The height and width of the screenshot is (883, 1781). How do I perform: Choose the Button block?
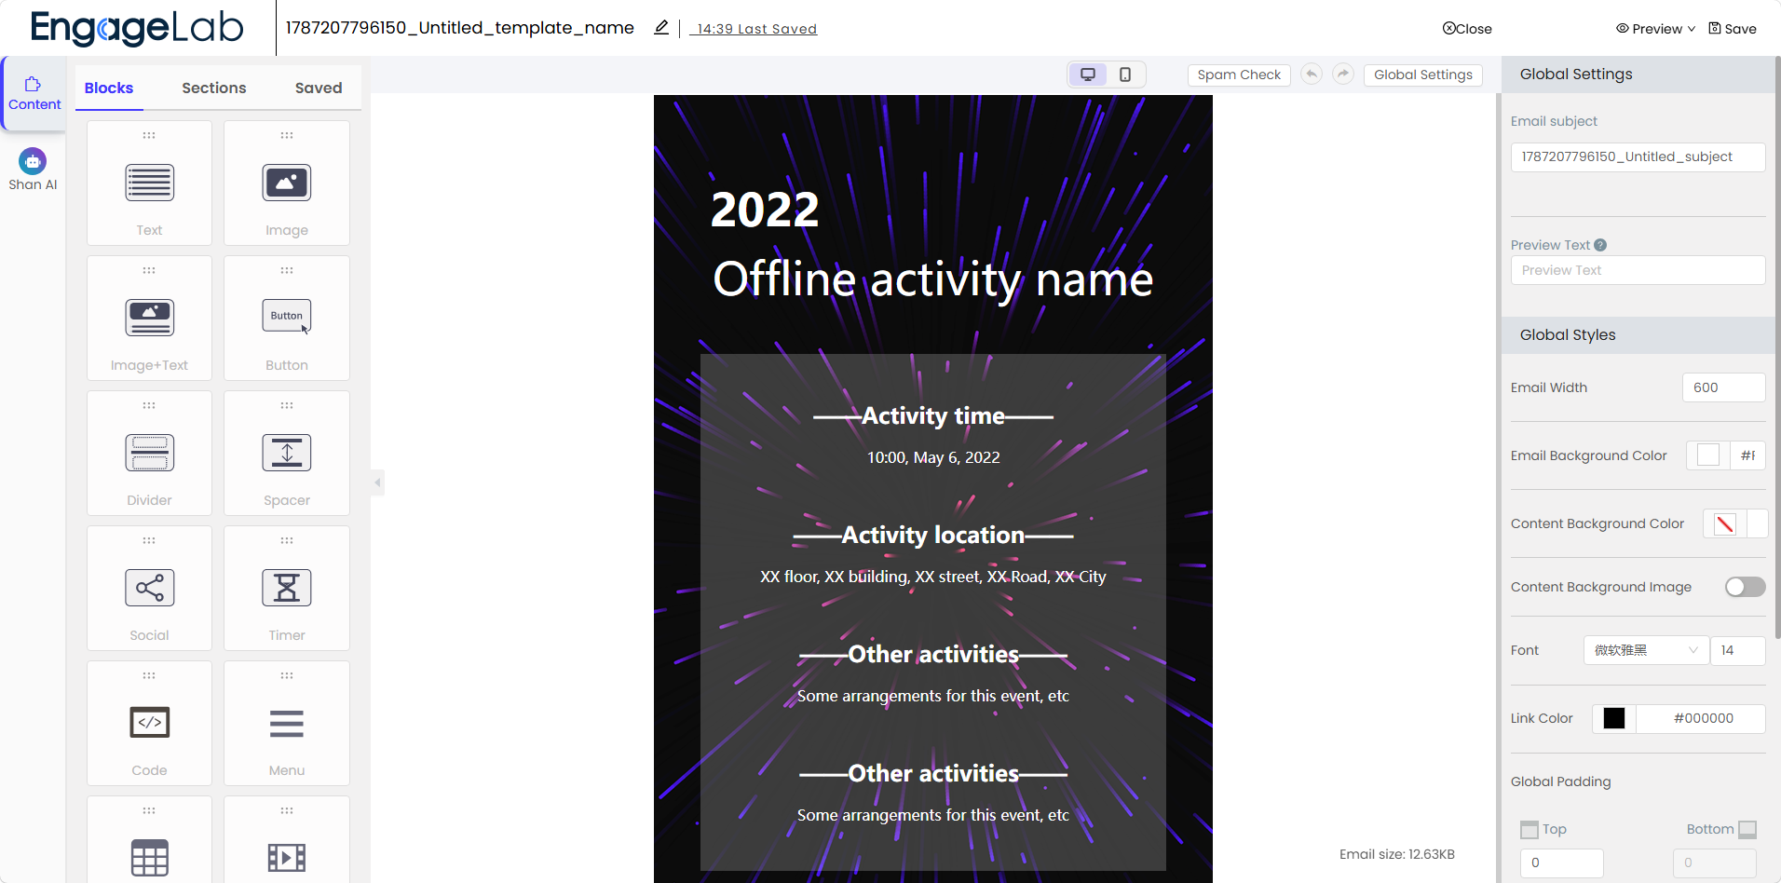click(x=287, y=318)
